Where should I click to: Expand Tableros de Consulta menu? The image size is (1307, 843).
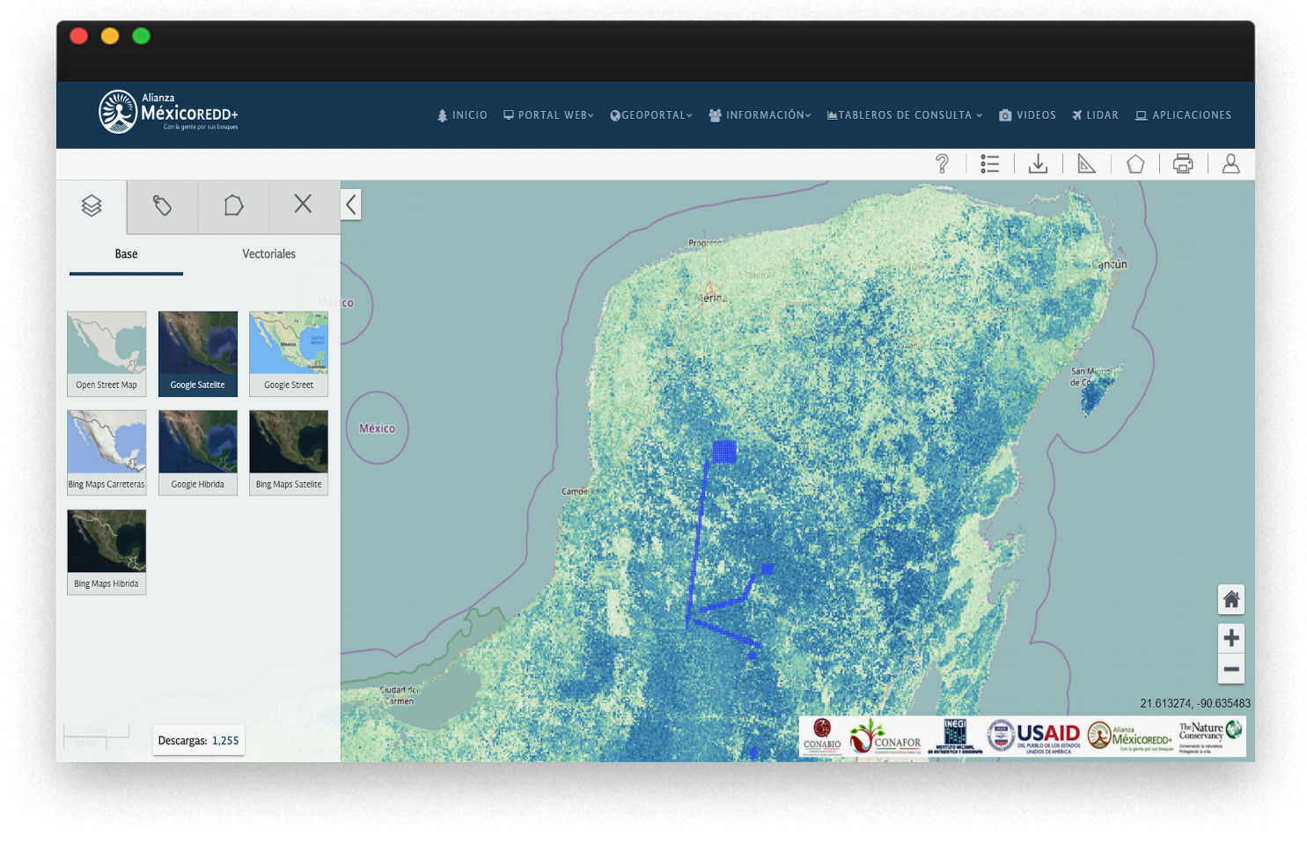point(905,115)
